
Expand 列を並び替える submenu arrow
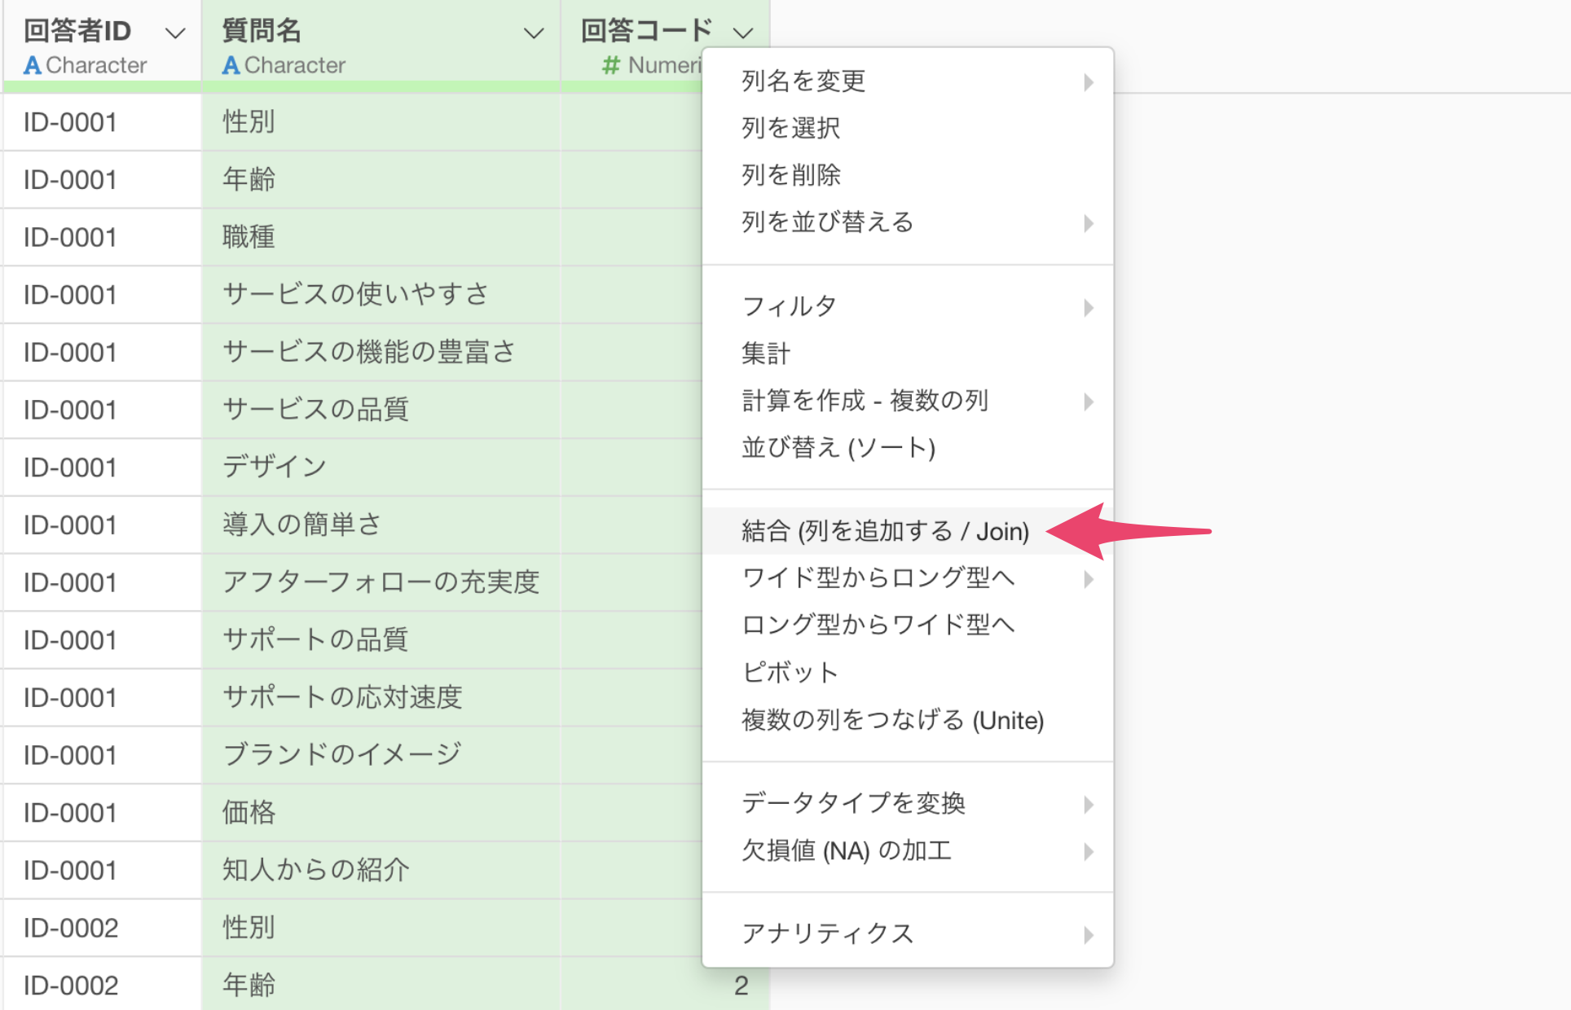point(1088,222)
